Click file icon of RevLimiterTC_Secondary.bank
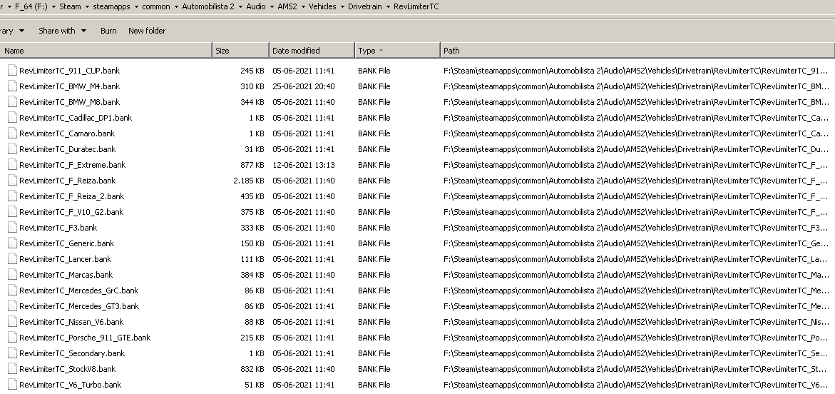This screenshot has height=394, width=835. coord(12,353)
